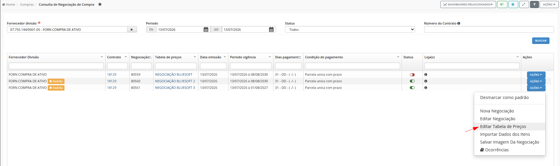Open NEGOCIAÇÃO BLUESOFT 2 link
This screenshot has width=560, height=166.
(x=175, y=81)
